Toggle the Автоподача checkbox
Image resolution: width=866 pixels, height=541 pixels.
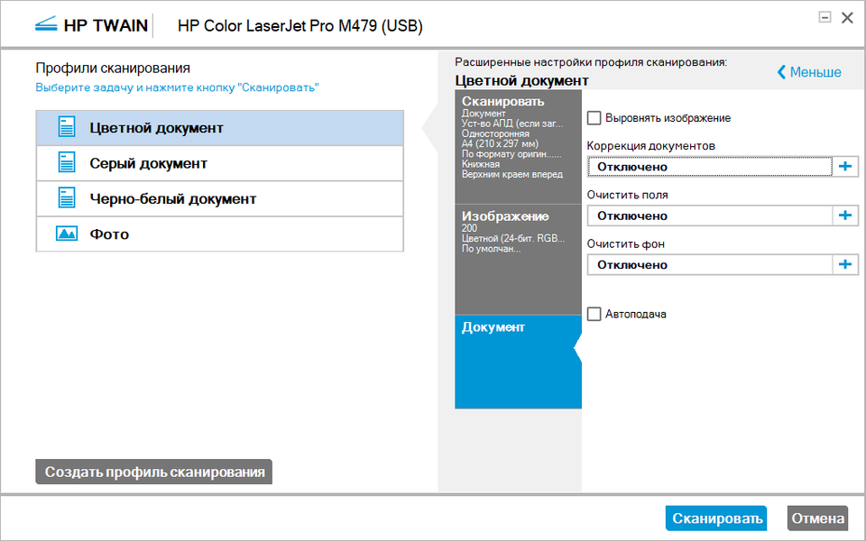(x=594, y=314)
